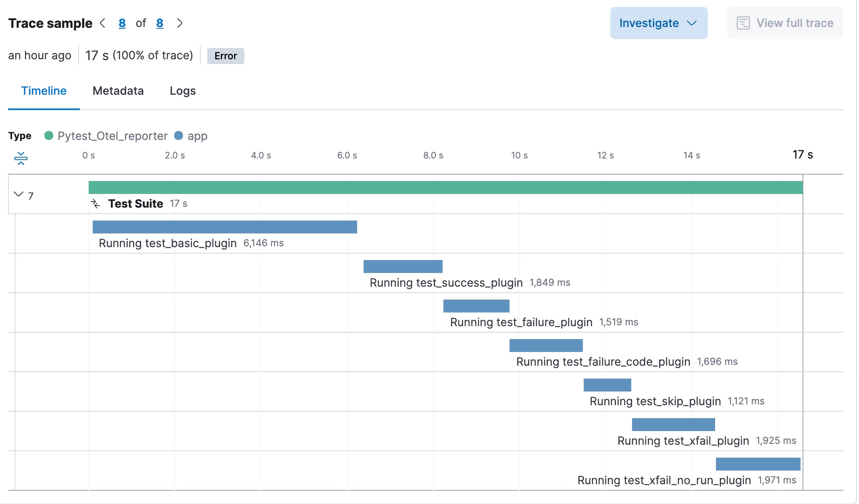The height and width of the screenshot is (504, 859).
Task: Click the Error status badge
Action: click(226, 56)
